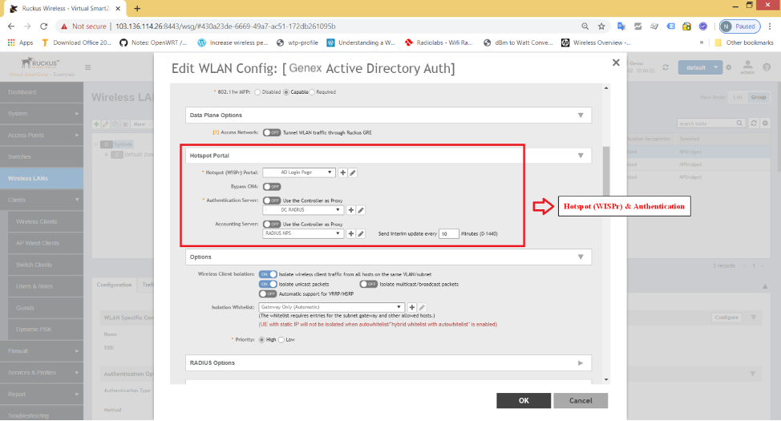Select 802.11w MFP Capable radio

pyautogui.click(x=286, y=92)
